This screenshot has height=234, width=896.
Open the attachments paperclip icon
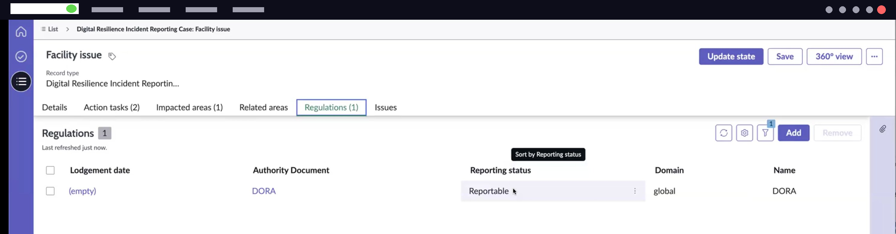883,129
